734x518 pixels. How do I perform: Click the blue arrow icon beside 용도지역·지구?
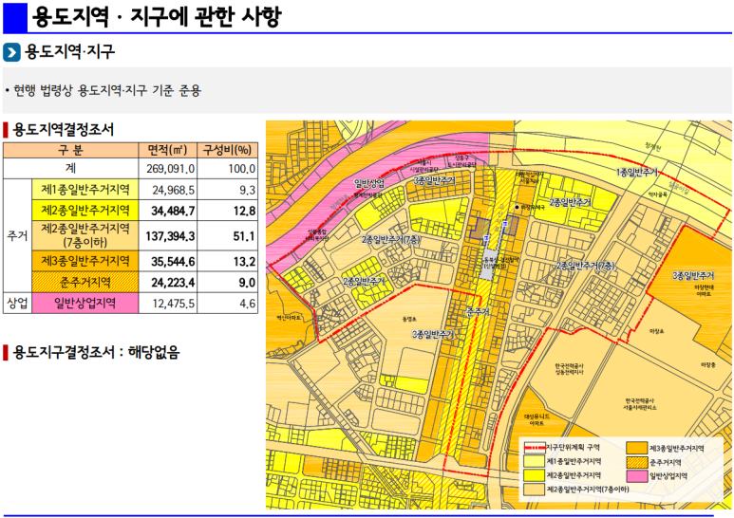(x=11, y=52)
